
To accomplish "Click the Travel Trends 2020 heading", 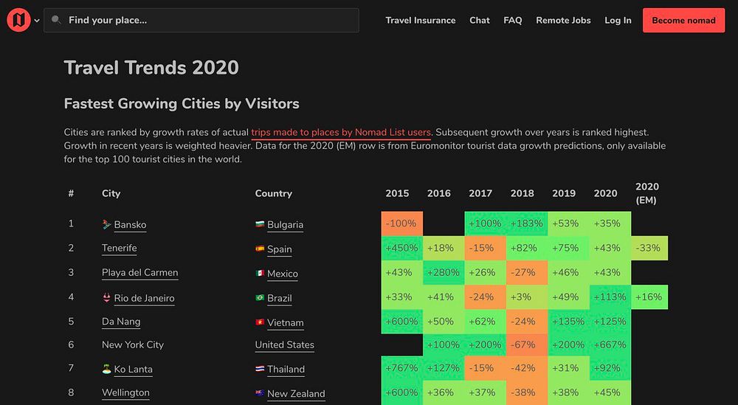I will pyautogui.click(x=151, y=68).
